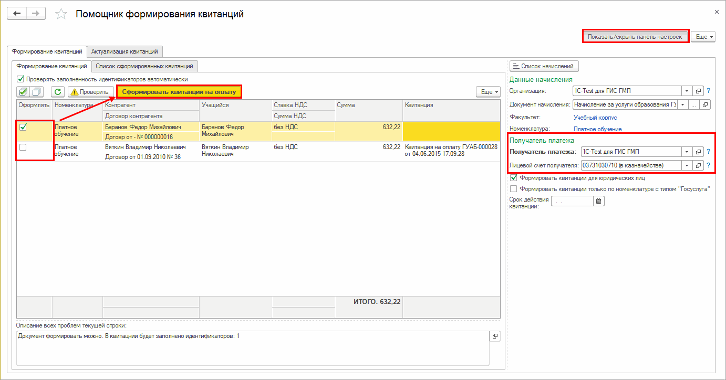Close the Помощник формирования квитанций form

[x=717, y=11]
